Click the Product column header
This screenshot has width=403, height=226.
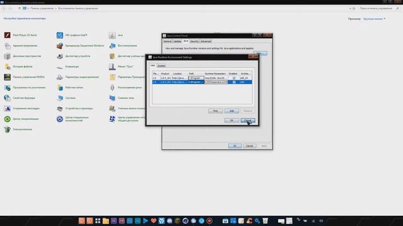166,74
